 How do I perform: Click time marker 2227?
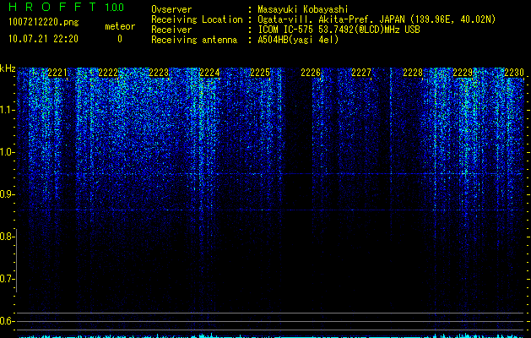361,73
